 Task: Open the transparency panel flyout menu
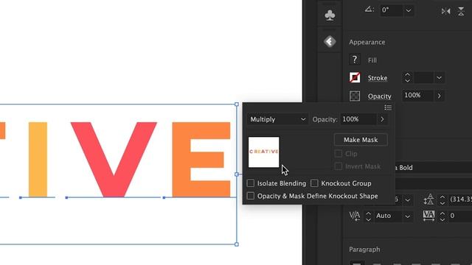[x=388, y=107]
